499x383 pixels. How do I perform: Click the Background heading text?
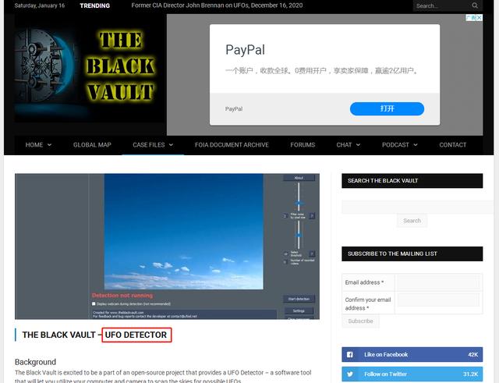click(x=35, y=362)
